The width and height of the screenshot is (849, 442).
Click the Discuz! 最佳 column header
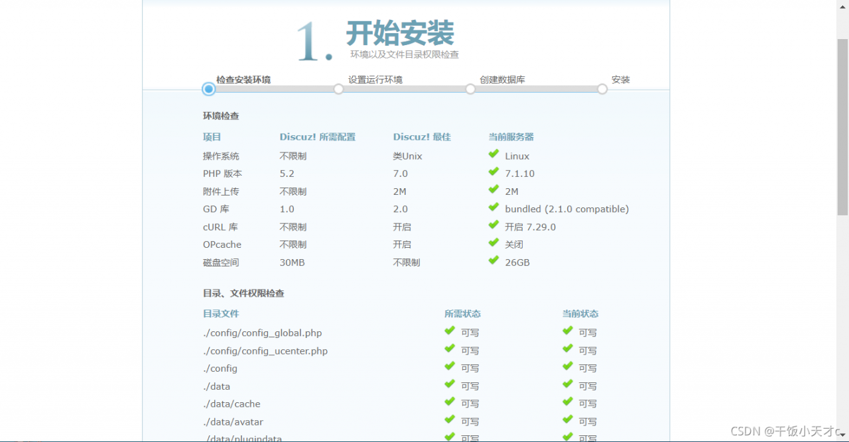422,137
